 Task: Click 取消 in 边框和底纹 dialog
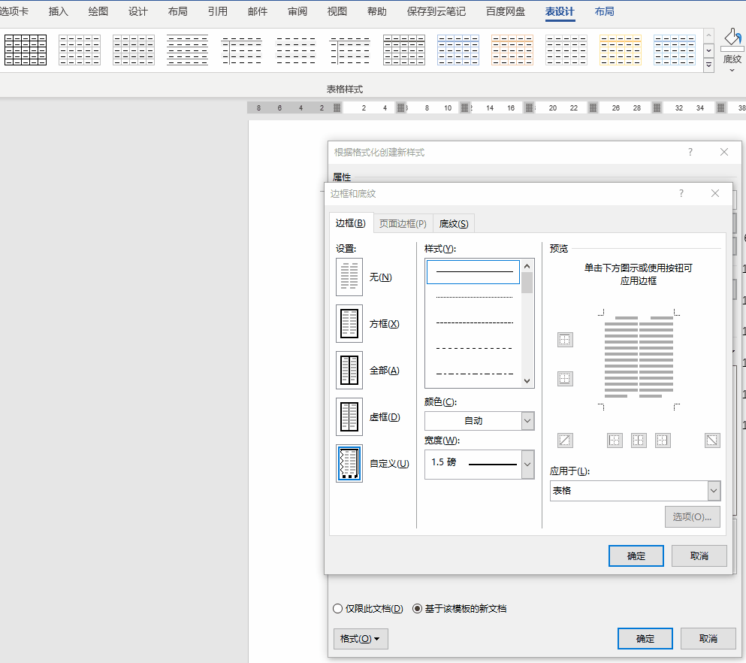[699, 556]
